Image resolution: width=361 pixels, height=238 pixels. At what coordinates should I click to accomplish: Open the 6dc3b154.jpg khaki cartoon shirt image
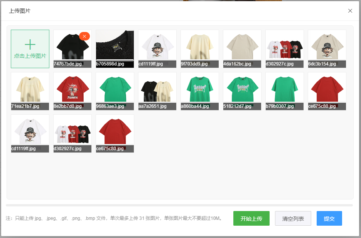327,45
